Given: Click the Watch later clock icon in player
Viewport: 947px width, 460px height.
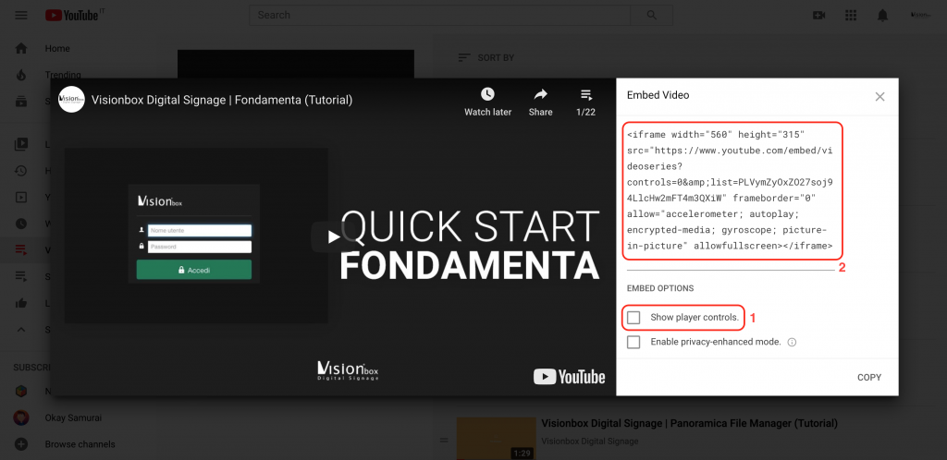Looking at the screenshot, I should (487, 94).
